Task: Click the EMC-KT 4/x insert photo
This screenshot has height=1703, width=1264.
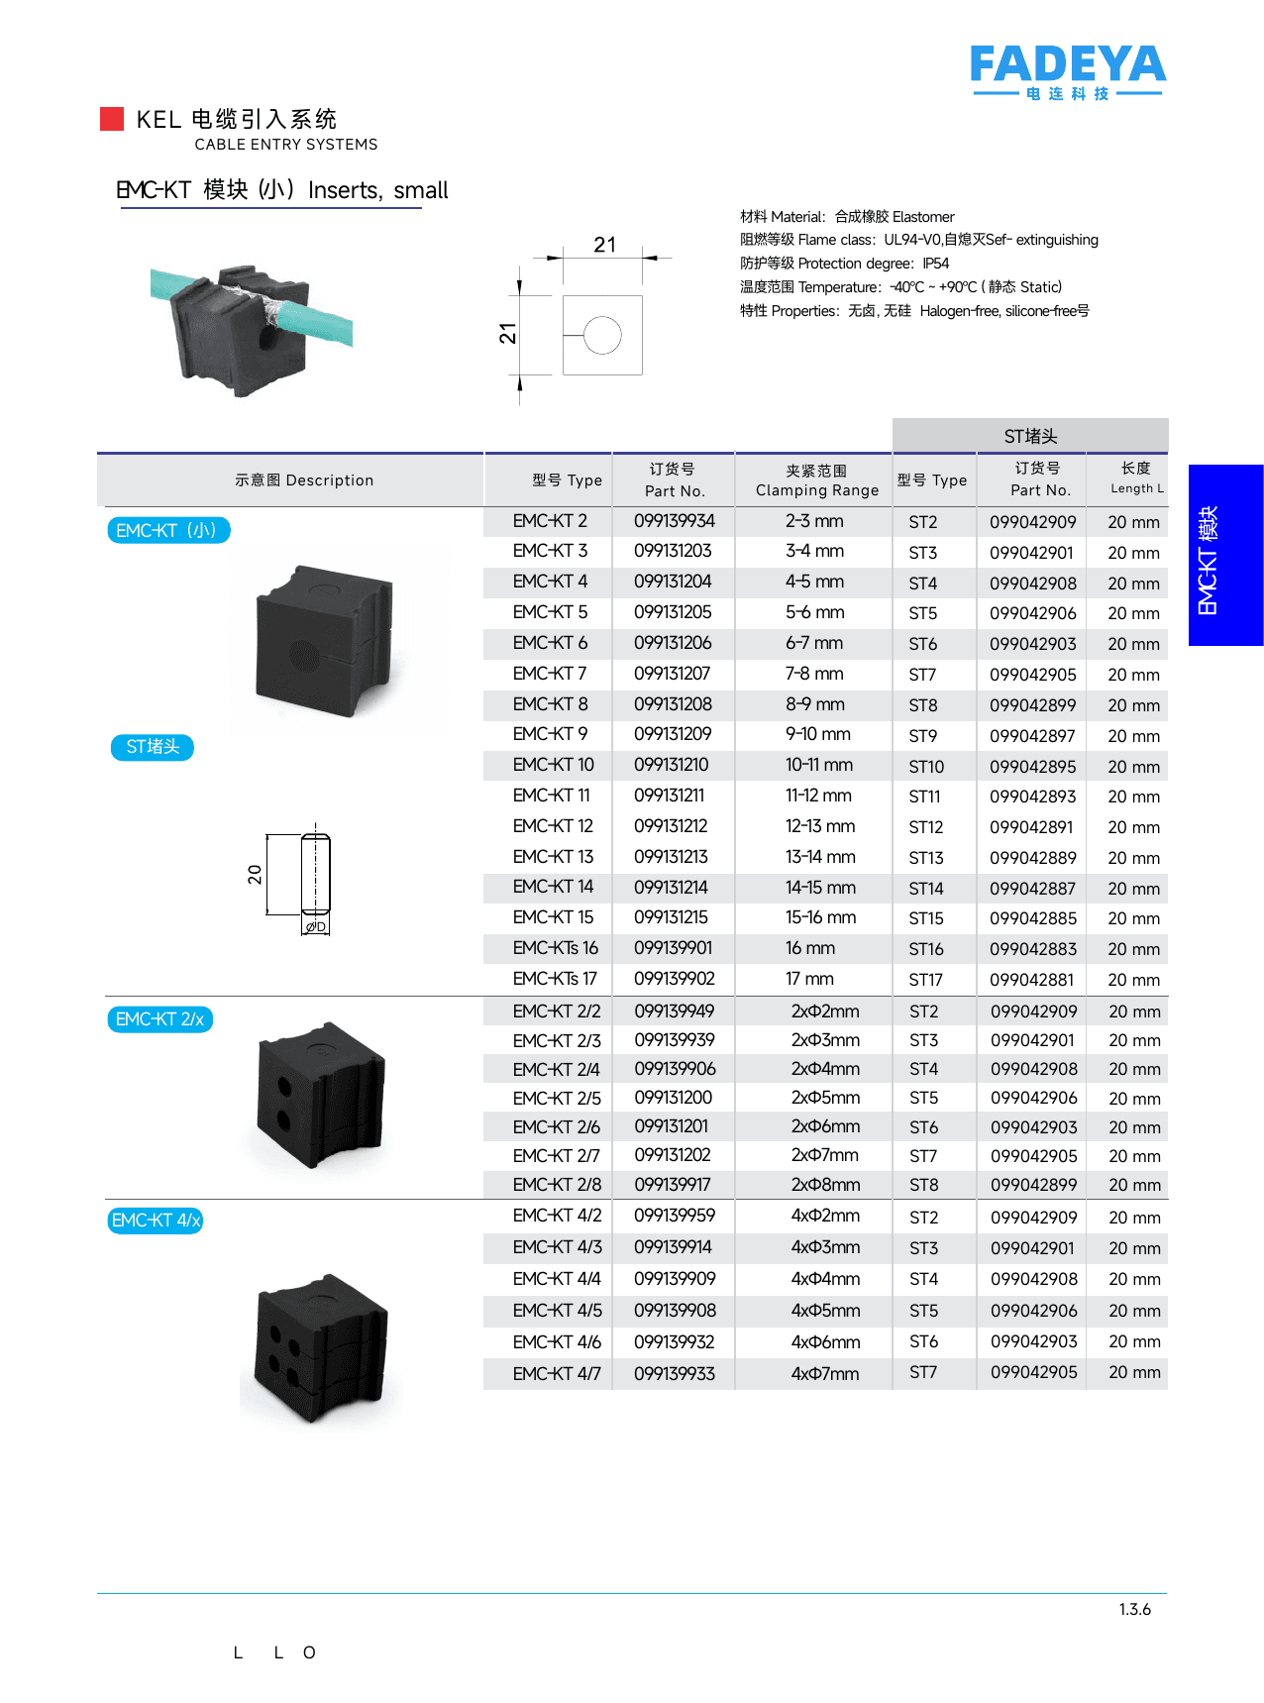Action: click(321, 1349)
